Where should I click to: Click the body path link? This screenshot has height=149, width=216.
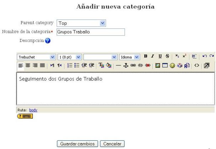click(33, 110)
